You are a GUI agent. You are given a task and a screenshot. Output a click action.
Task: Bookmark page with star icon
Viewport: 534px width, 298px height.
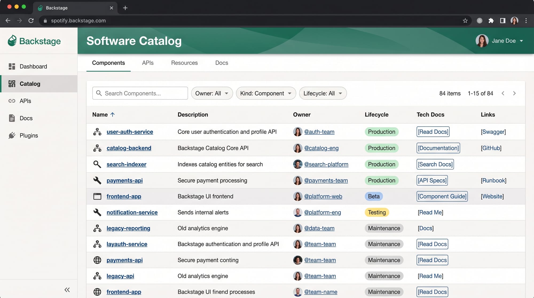coord(465,21)
